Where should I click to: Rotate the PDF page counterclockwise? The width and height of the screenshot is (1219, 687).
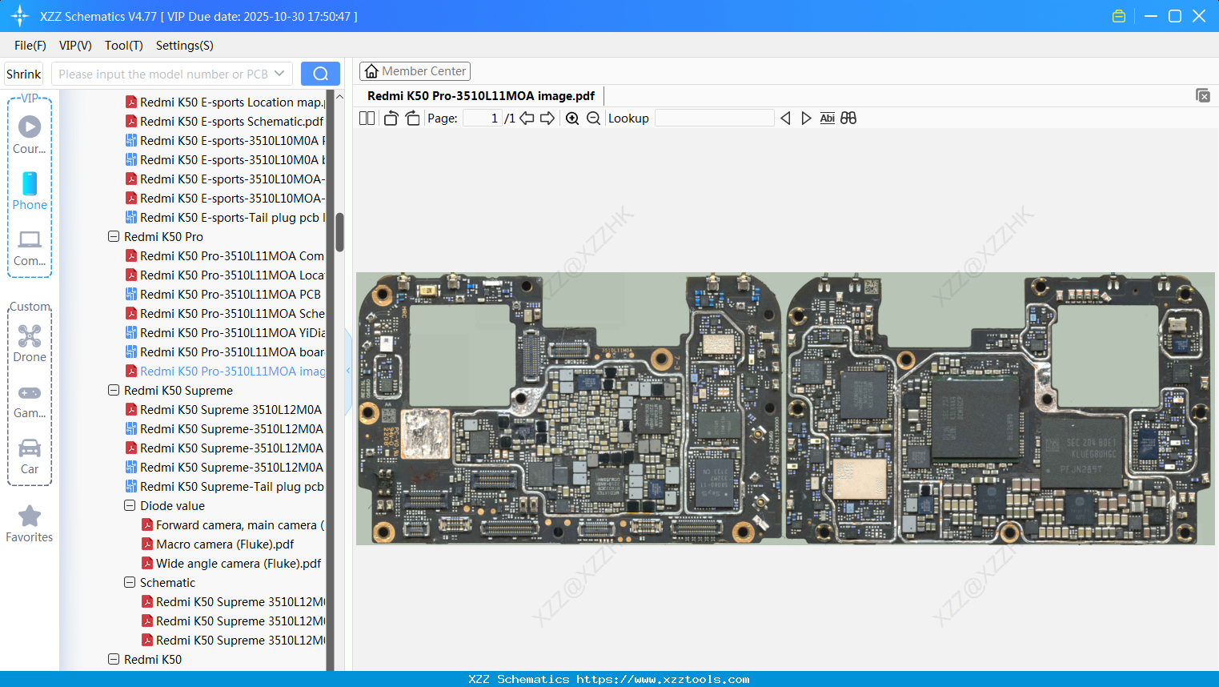(391, 118)
